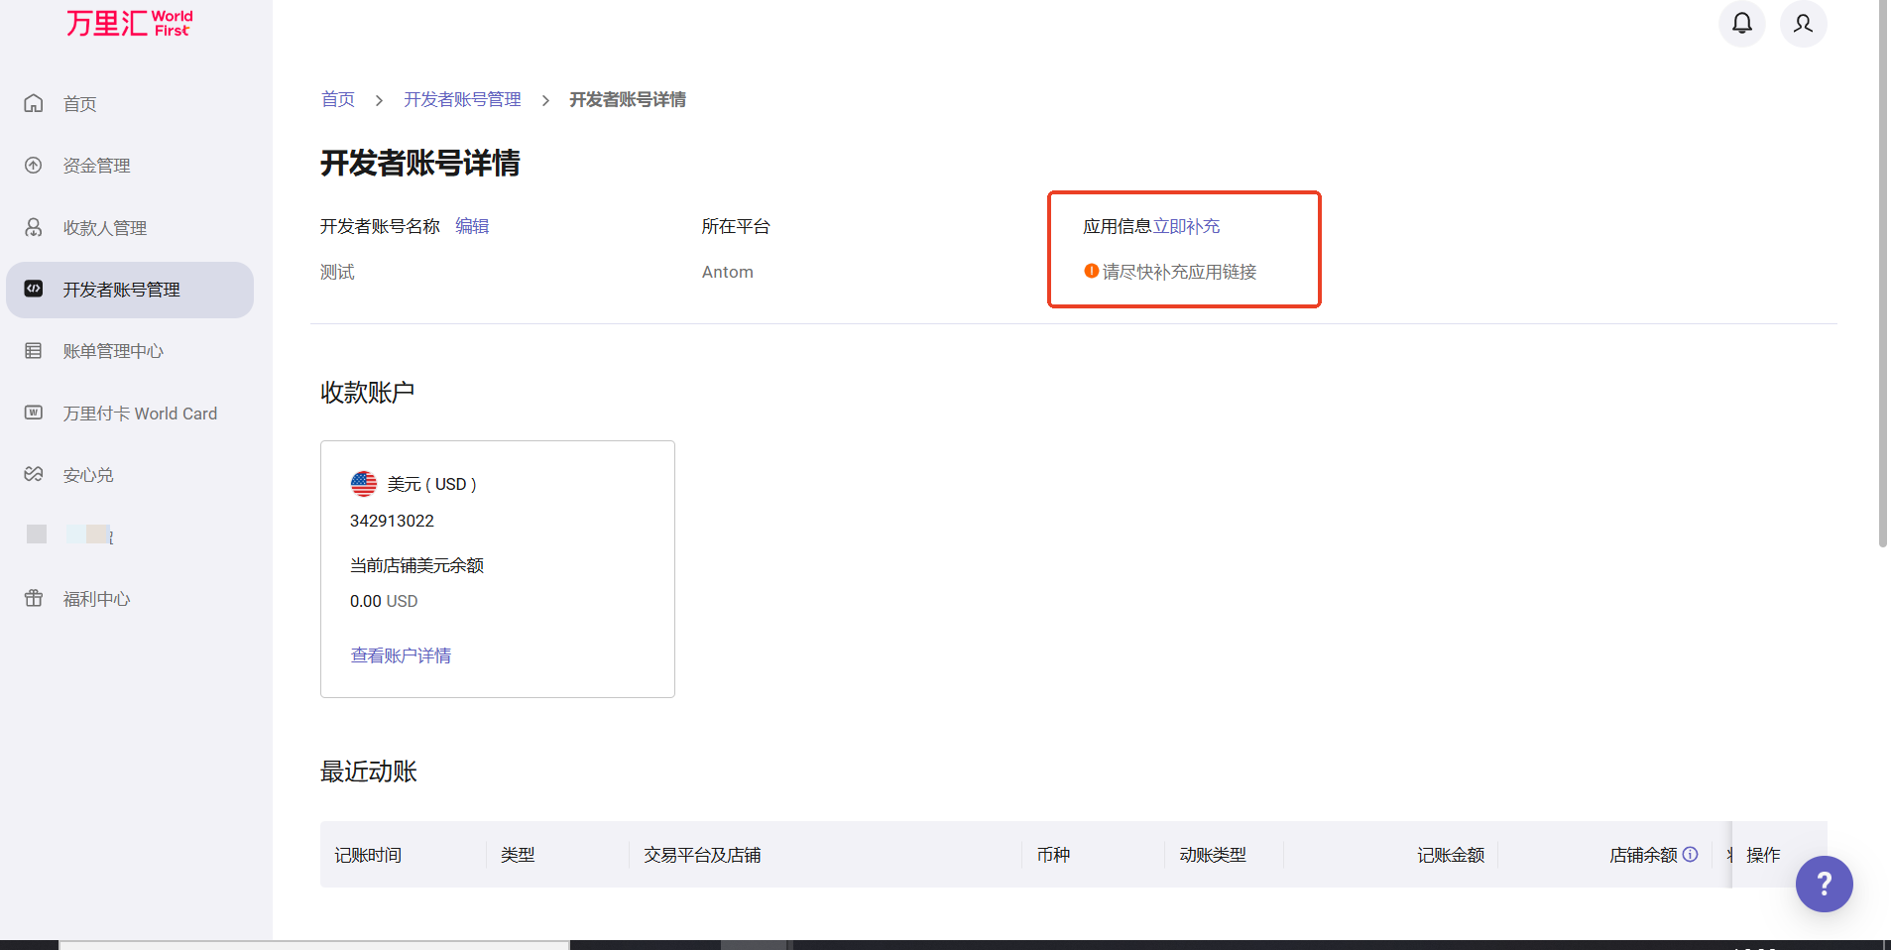Click the home icon in sidebar

coord(34,103)
